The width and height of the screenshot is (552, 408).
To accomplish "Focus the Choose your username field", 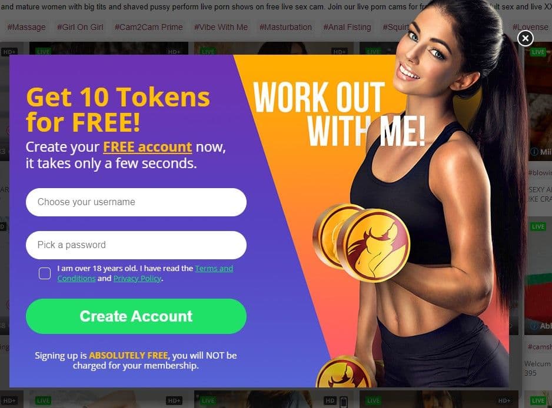I will (137, 202).
